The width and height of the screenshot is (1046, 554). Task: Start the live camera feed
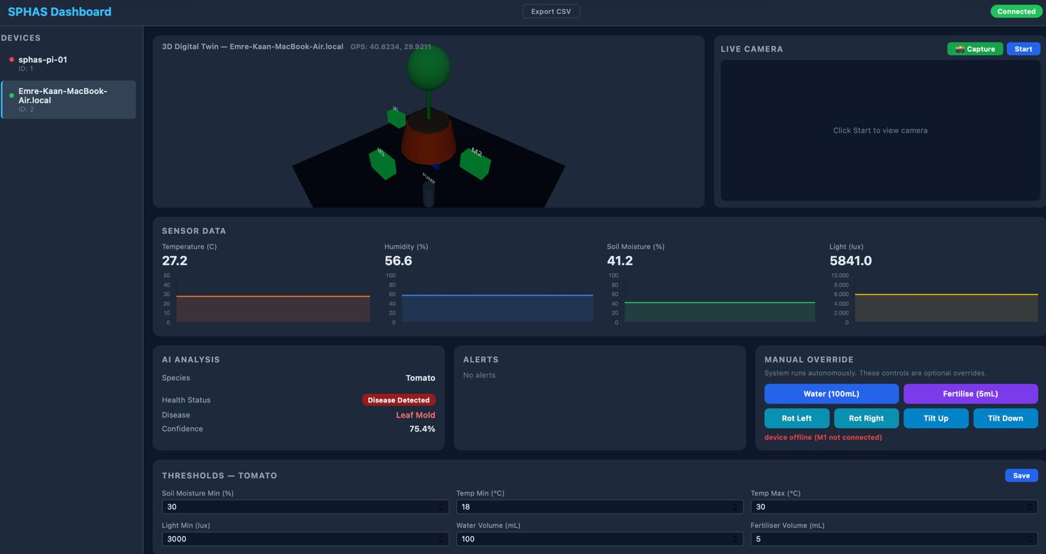pos(1023,49)
